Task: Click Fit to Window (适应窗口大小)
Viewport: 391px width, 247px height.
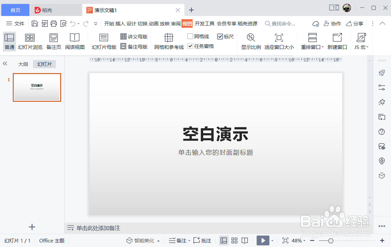Action: click(279, 41)
